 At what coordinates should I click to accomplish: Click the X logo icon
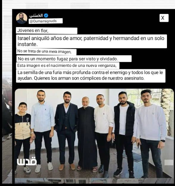pyautogui.click(x=164, y=18)
